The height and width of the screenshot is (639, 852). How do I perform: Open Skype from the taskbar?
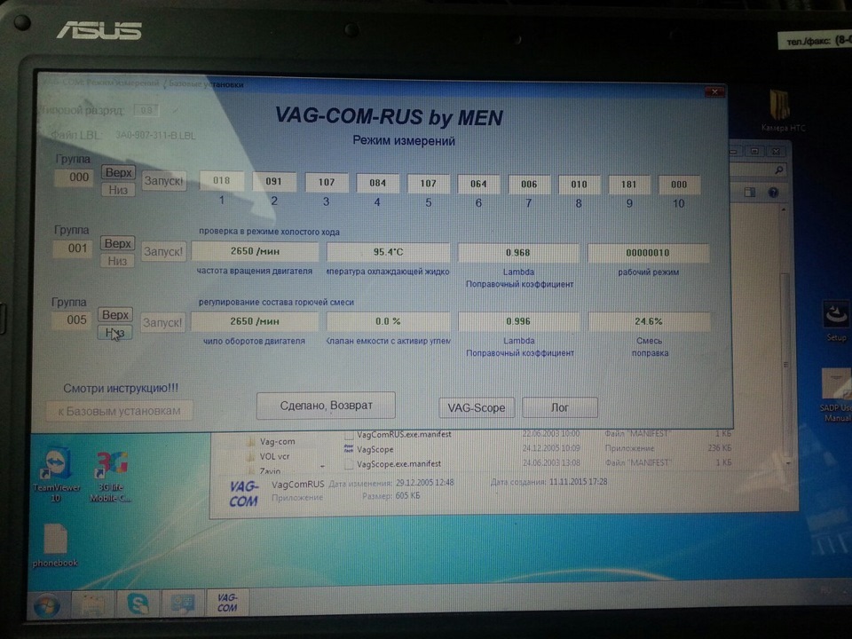pyautogui.click(x=138, y=603)
